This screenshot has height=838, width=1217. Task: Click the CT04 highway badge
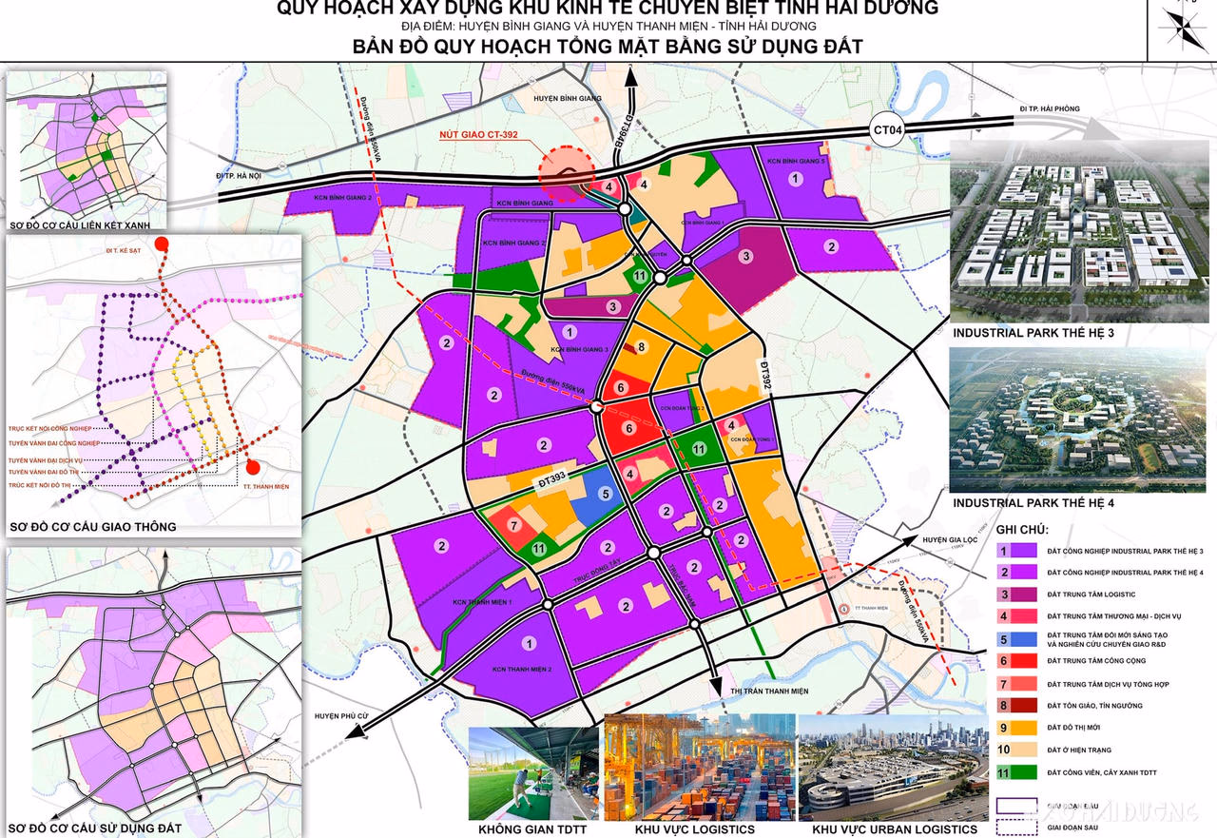pos(891,128)
